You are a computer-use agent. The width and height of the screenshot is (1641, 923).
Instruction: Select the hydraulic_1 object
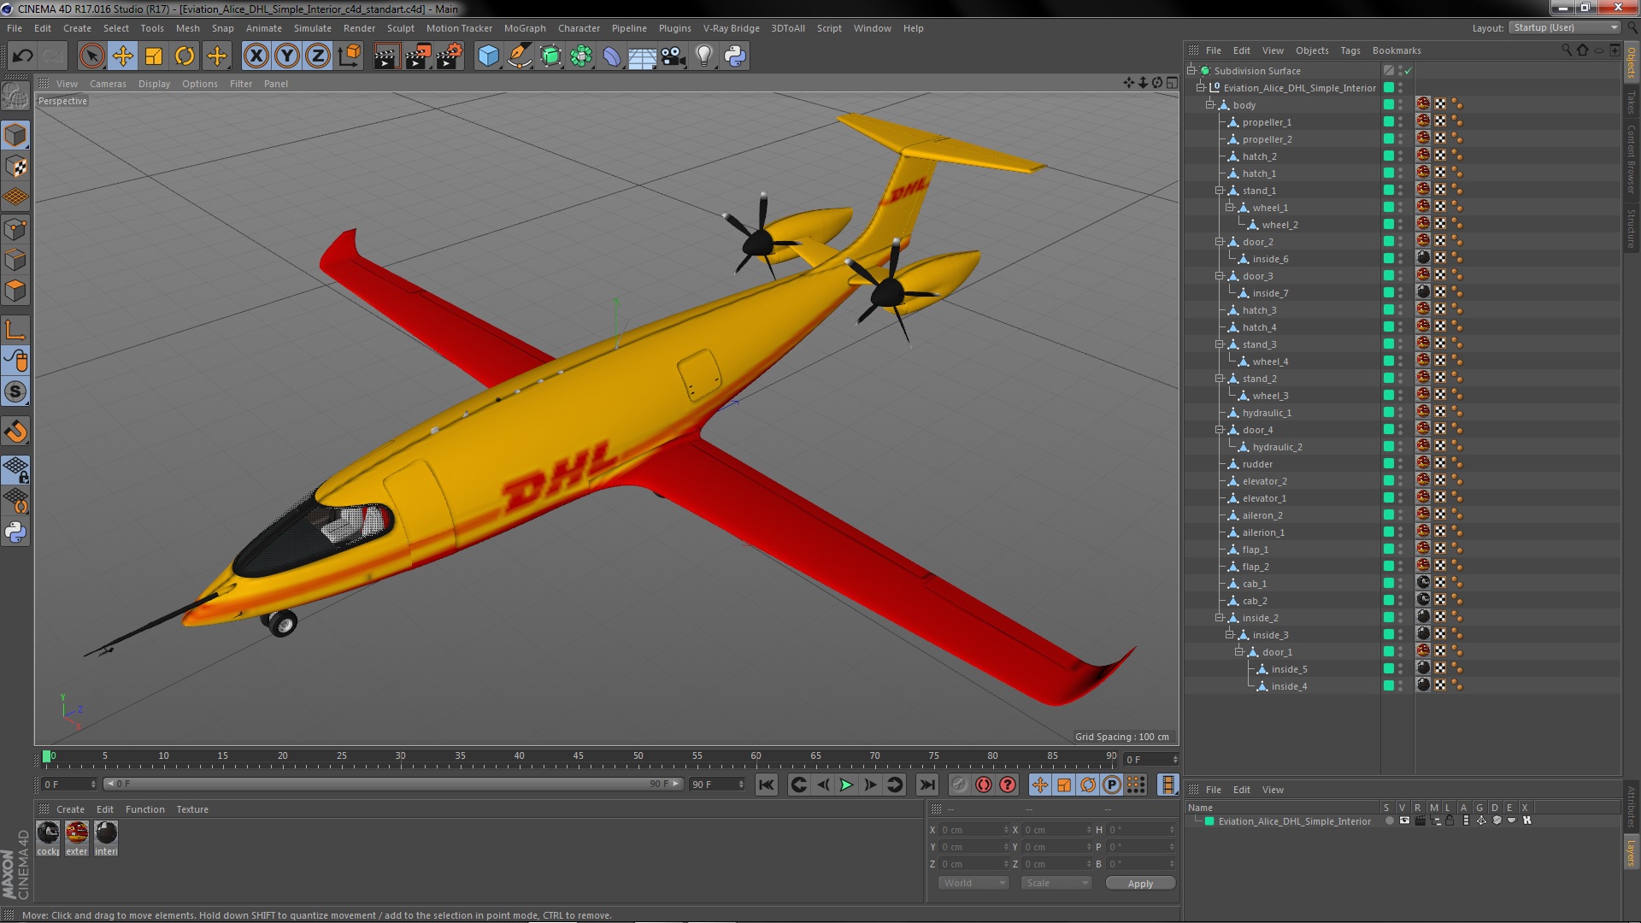[x=1267, y=413]
